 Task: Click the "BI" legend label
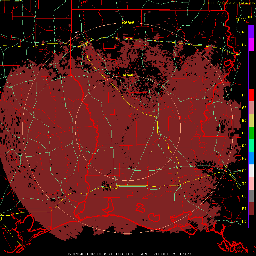click(244, 209)
